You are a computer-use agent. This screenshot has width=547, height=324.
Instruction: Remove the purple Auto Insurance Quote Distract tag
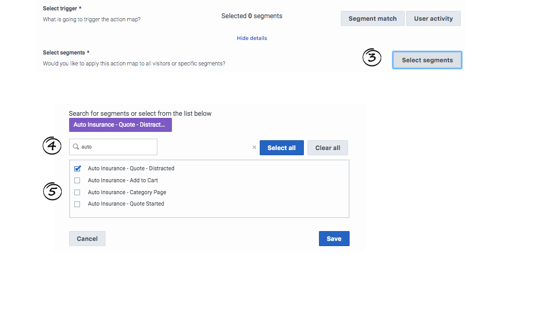[121, 125]
